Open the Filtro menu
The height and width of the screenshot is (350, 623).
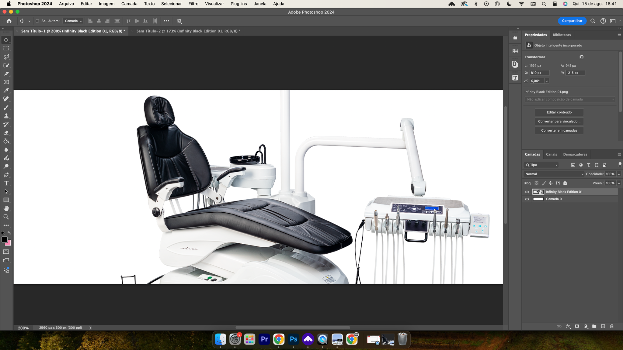click(x=193, y=4)
